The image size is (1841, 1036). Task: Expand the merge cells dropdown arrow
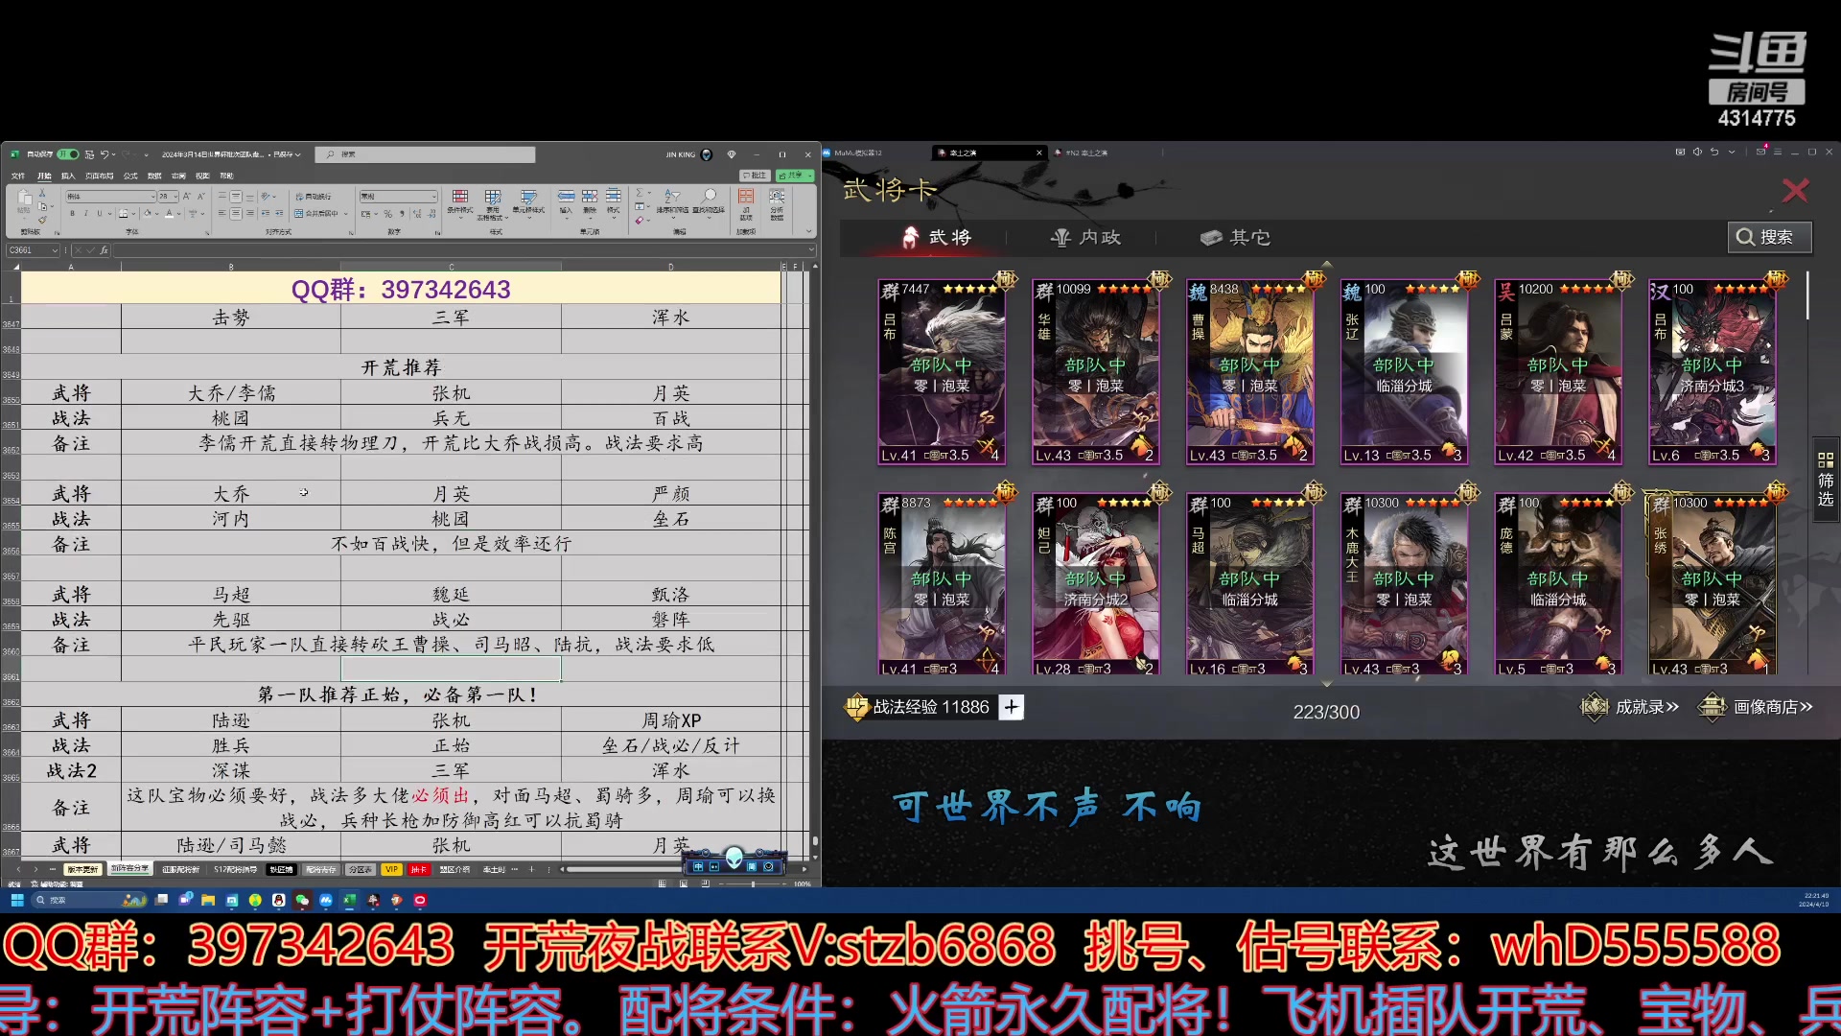coord(345,214)
